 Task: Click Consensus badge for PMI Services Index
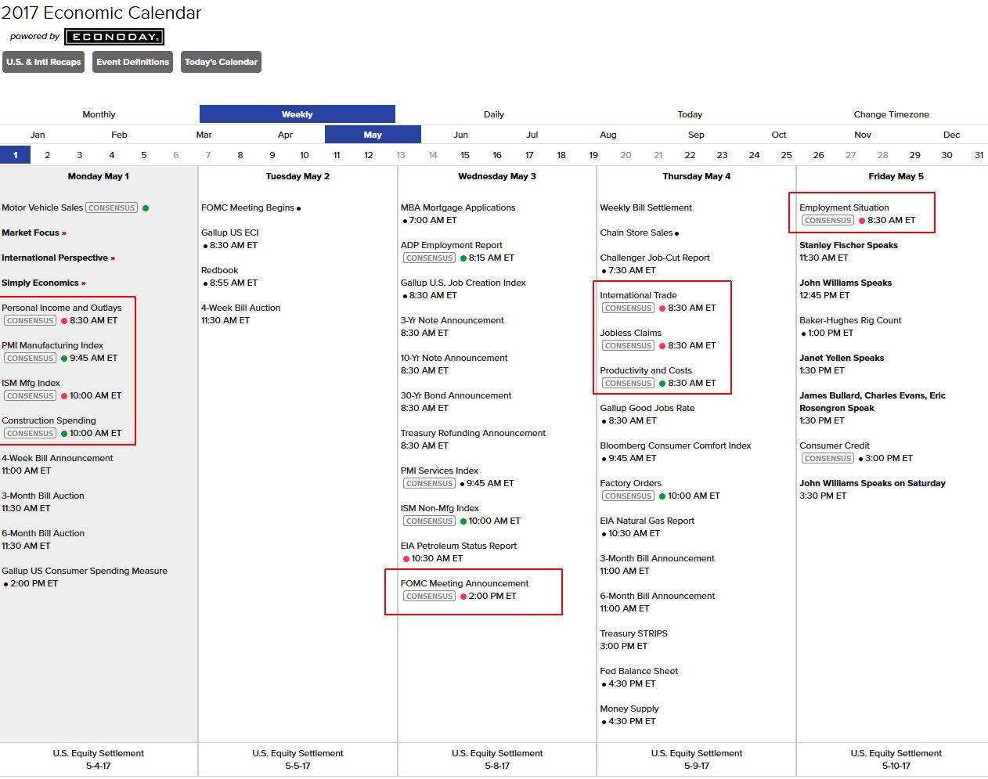429,483
